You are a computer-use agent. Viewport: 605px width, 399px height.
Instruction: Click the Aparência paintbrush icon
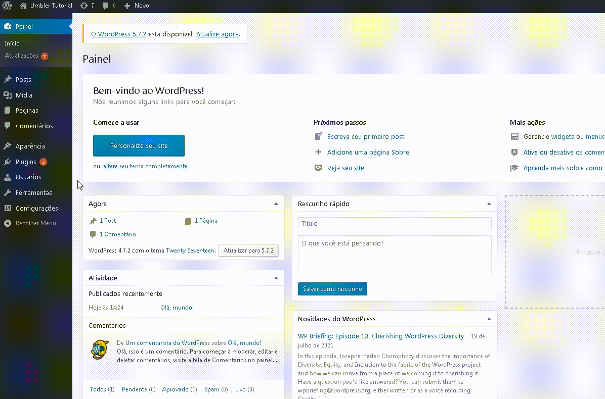(x=8, y=146)
